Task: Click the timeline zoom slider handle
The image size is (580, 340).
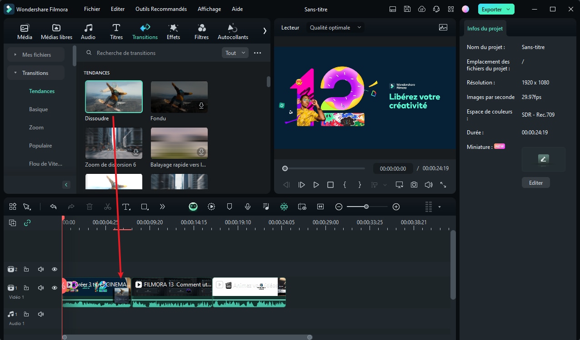Action: 366,207
